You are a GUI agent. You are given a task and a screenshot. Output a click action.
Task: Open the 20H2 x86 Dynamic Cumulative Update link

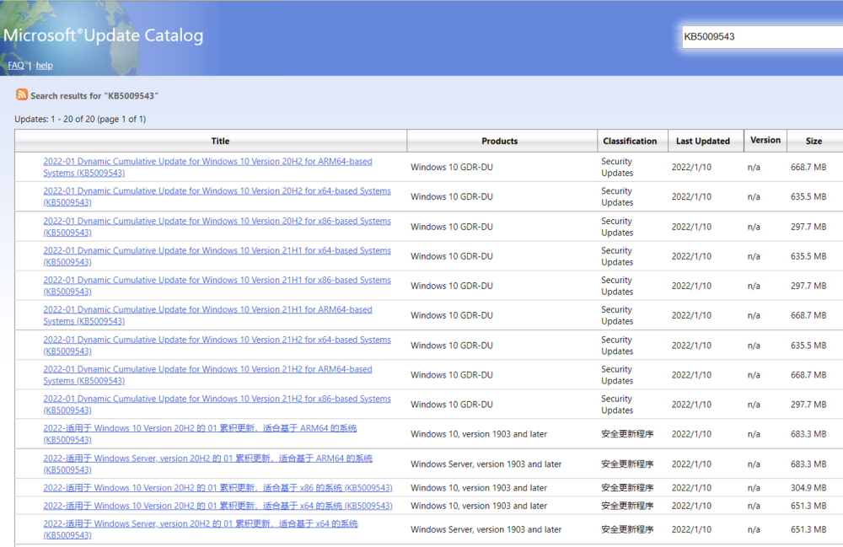tap(217, 221)
